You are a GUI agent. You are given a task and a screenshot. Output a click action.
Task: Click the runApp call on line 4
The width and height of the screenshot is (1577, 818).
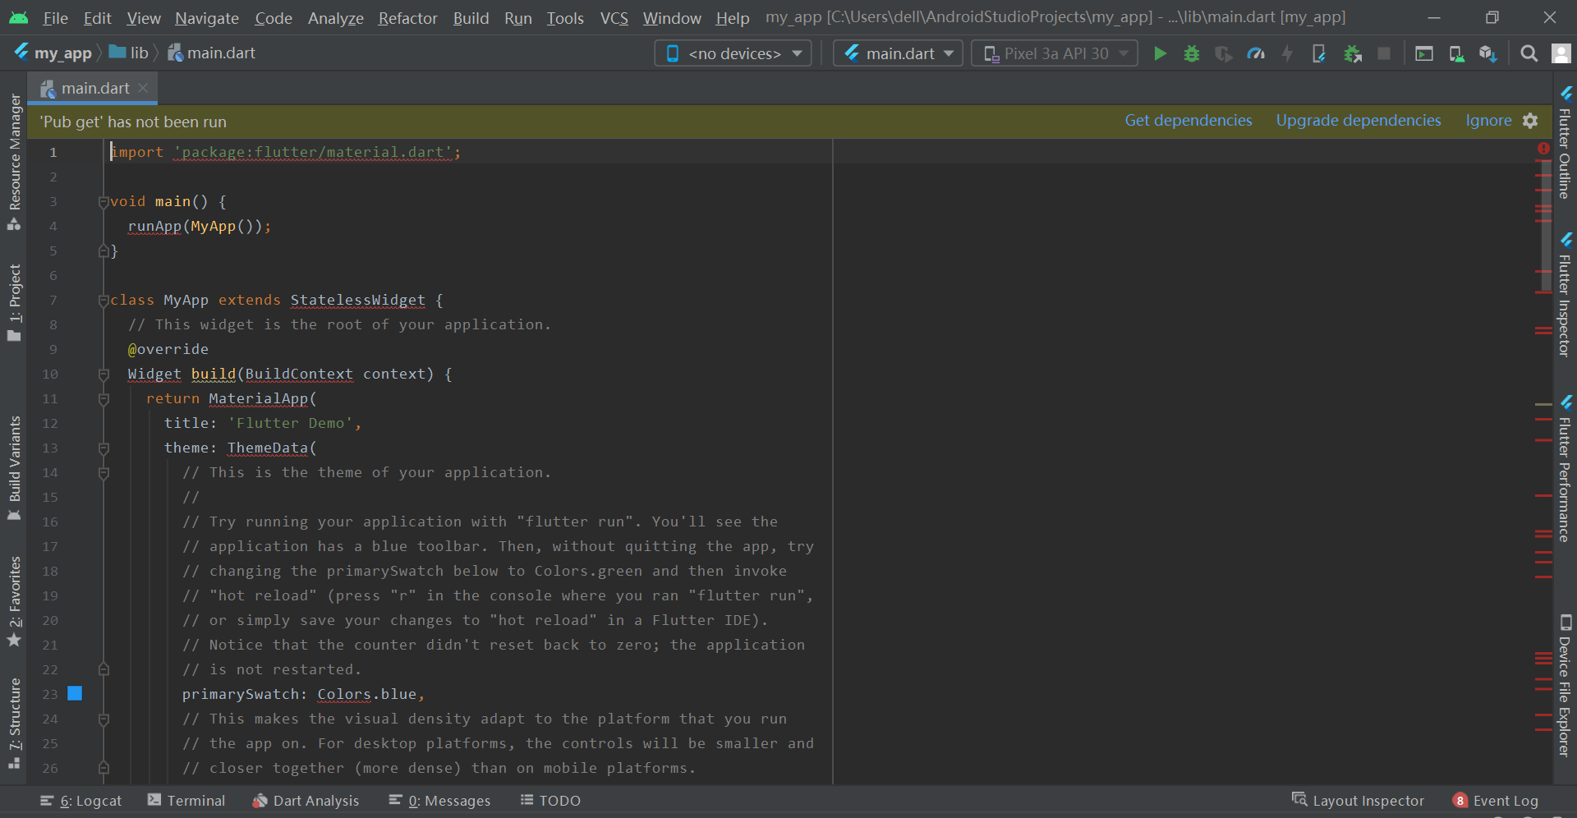(x=154, y=226)
